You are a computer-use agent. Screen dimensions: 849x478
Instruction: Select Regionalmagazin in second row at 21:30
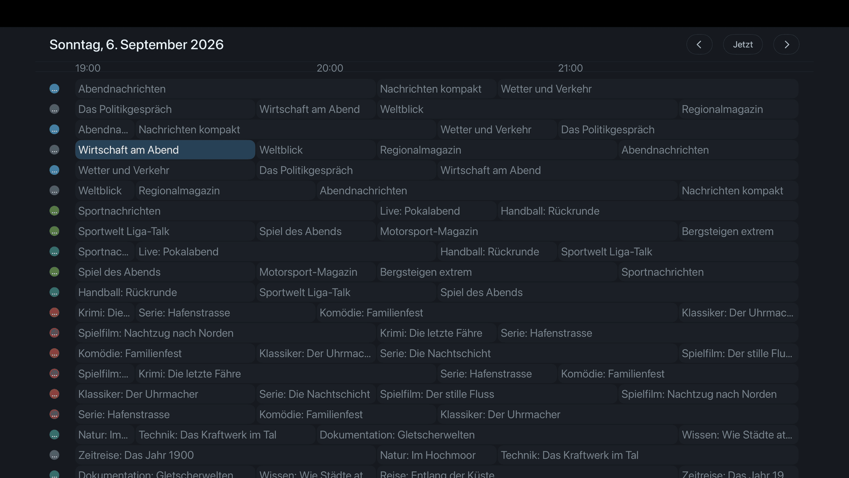(738, 109)
